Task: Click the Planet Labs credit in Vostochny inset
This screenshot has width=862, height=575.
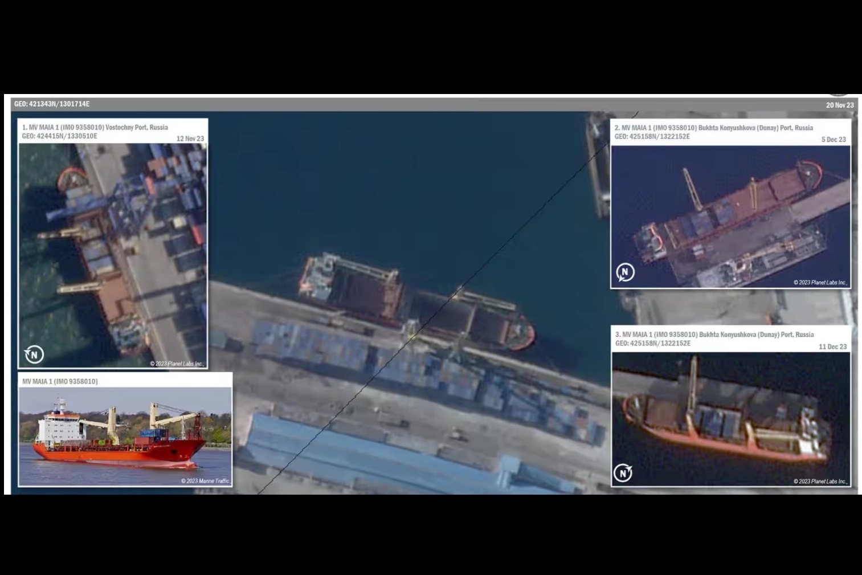Action: (x=177, y=364)
